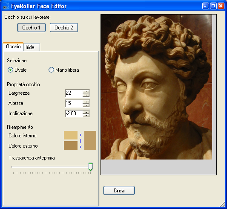227x209 pixels.
Task: Click the large picked color swatch
Action: (90, 140)
